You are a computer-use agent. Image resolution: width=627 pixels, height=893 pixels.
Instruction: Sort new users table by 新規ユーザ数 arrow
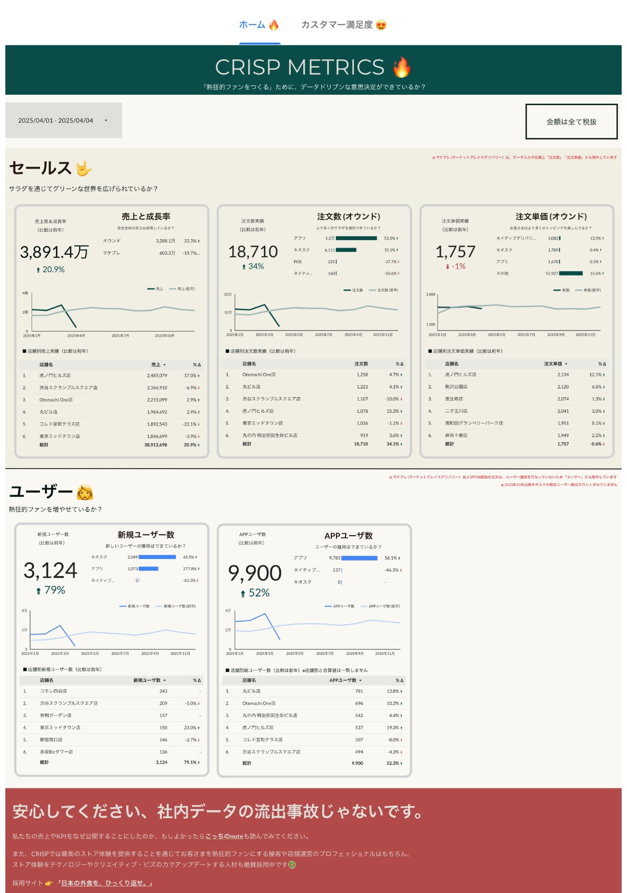tap(164, 681)
